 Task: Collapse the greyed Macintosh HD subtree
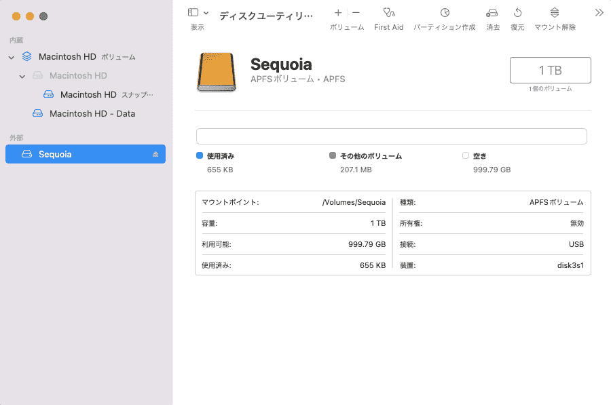point(22,77)
